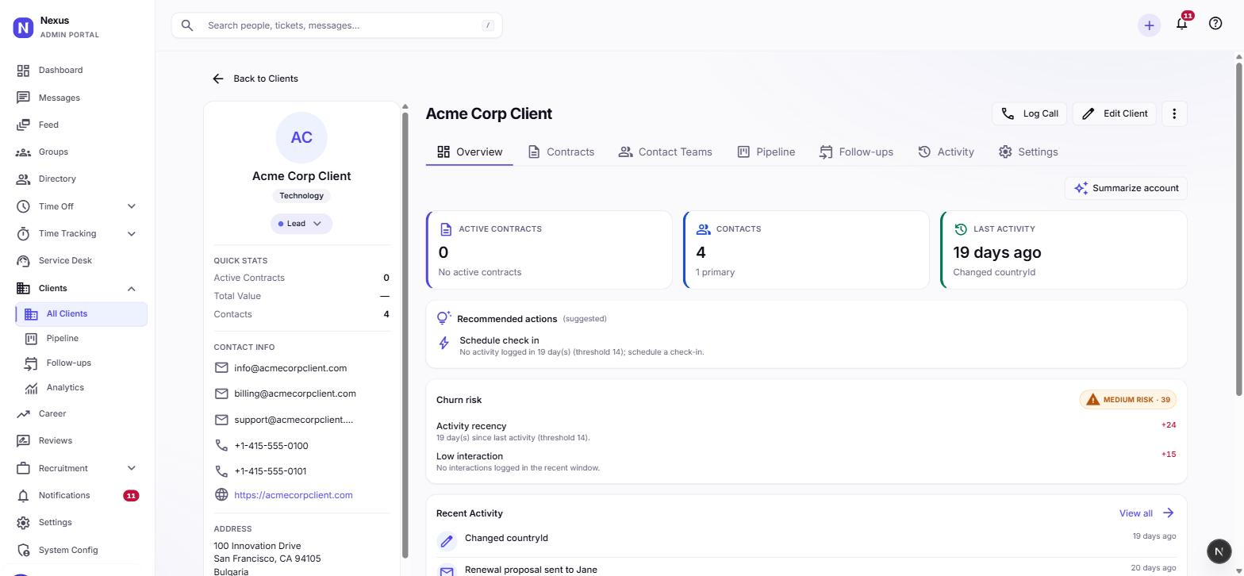The height and width of the screenshot is (576, 1244).
Task: Click the Contacts stat card
Action: pyautogui.click(x=806, y=250)
